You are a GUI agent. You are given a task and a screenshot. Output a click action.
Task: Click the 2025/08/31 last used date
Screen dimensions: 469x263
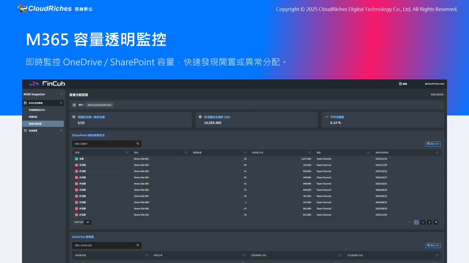click(x=381, y=203)
